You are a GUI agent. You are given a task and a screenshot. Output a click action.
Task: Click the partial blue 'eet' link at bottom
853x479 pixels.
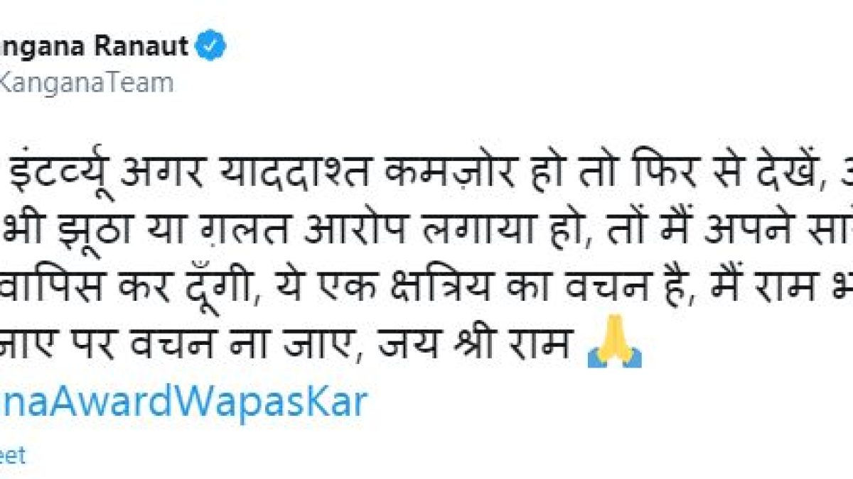12,456
